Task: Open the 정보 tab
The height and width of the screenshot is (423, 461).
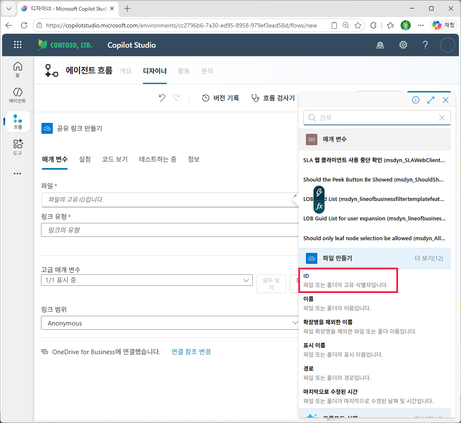Action: click(x=194, y=159)
